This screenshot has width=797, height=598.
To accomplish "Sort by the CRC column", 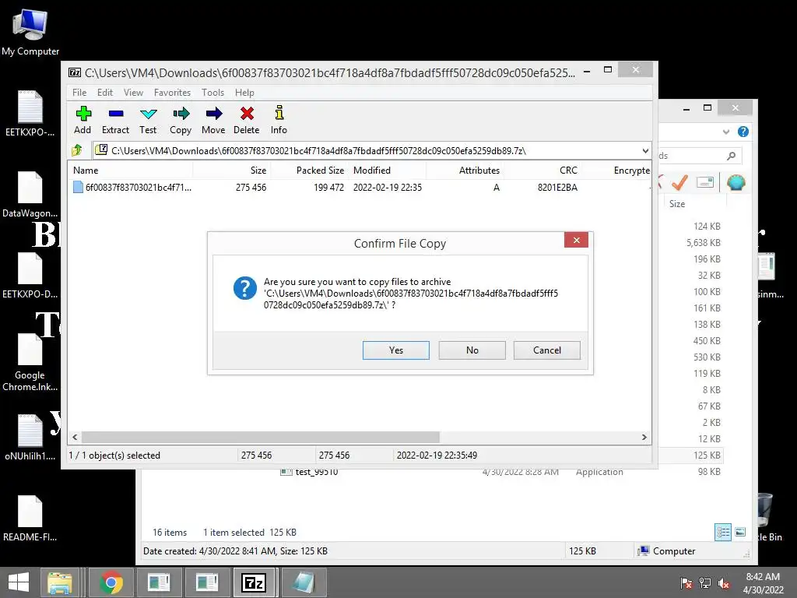I will (542, 171).
